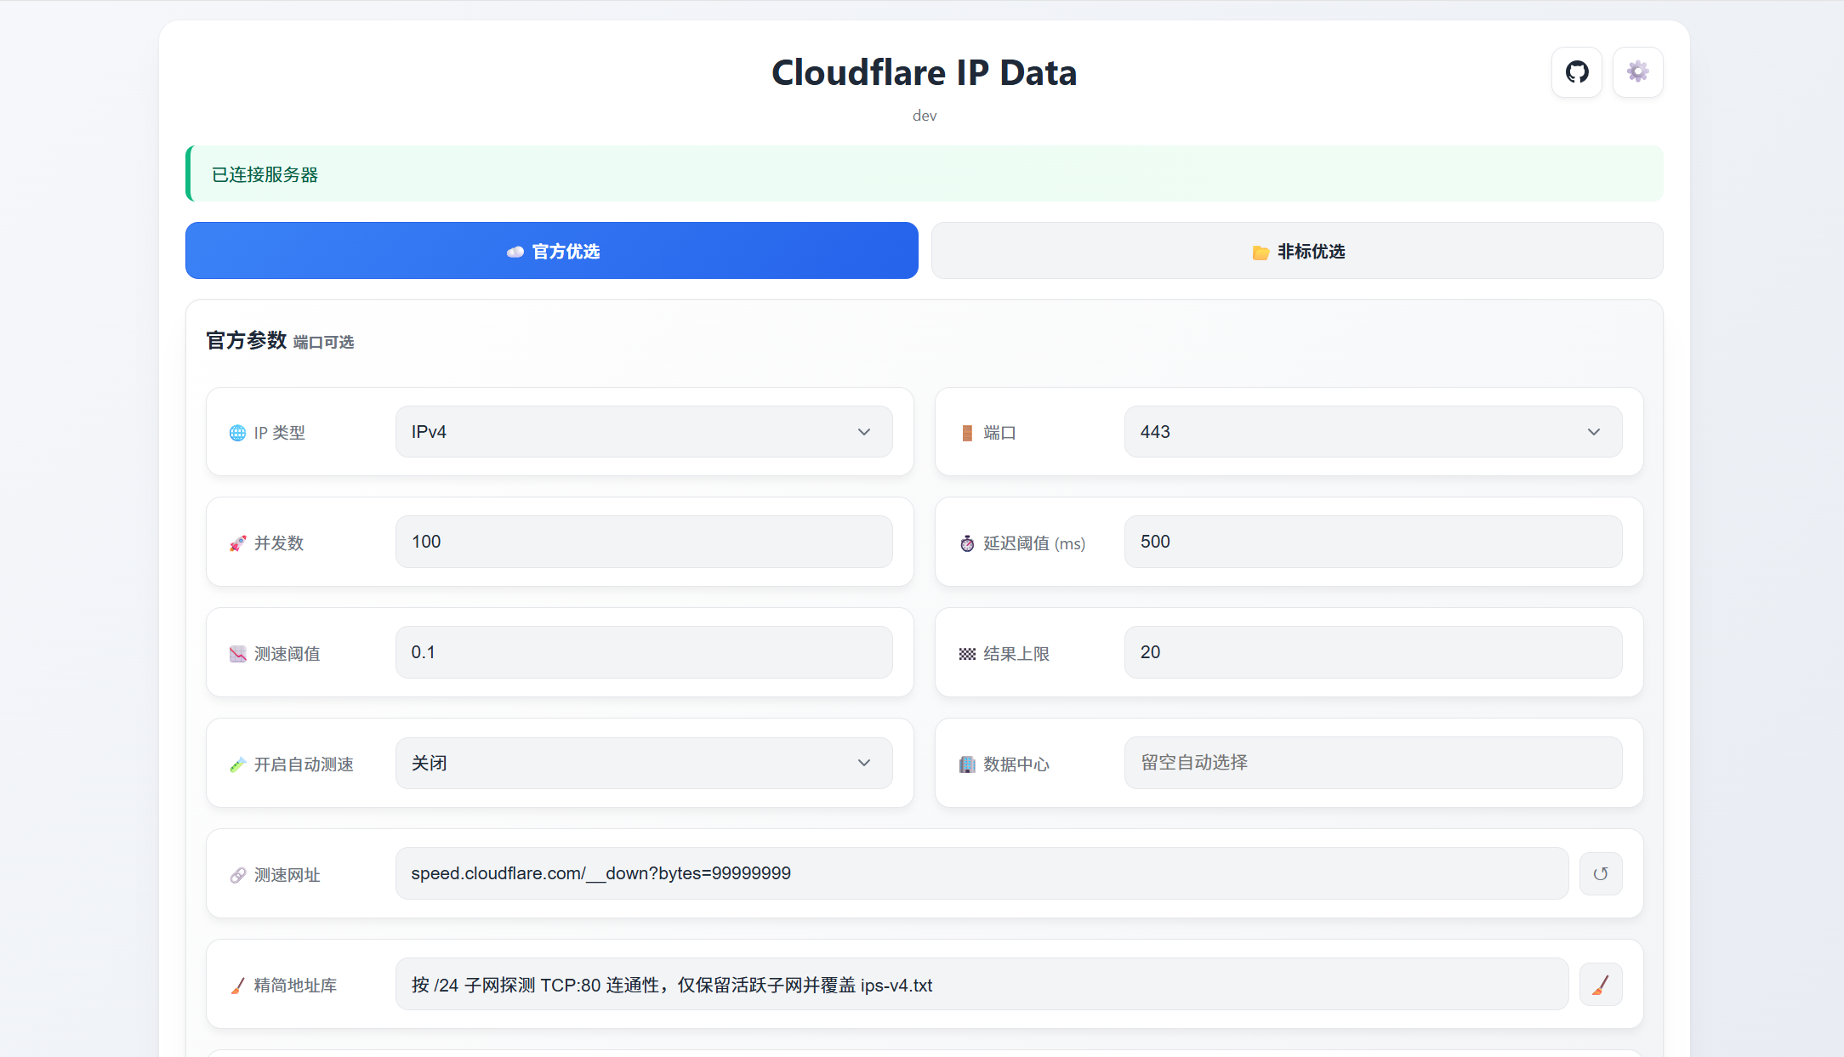Image resolution: width=1844 pixels, height=1057 pixels.
Task: Focus the 数据中心 field with 留空自动选择 placeholder
Action: [1373, 763]
